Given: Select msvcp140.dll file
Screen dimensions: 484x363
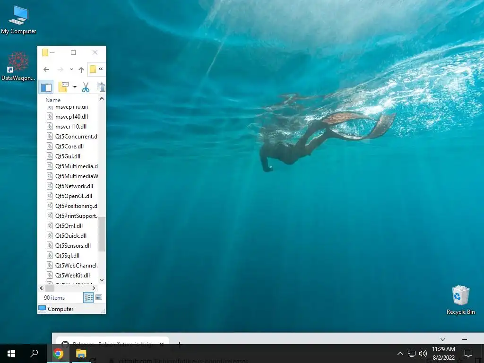Looking at the screenshot, I should tap(72, 117).
